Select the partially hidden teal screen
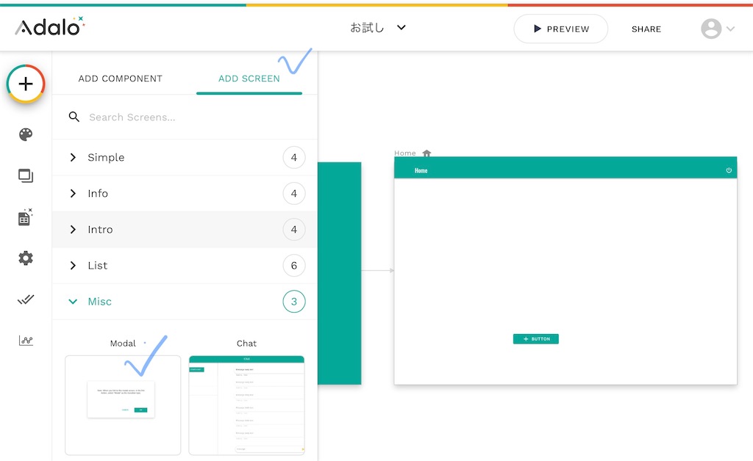 339,273
